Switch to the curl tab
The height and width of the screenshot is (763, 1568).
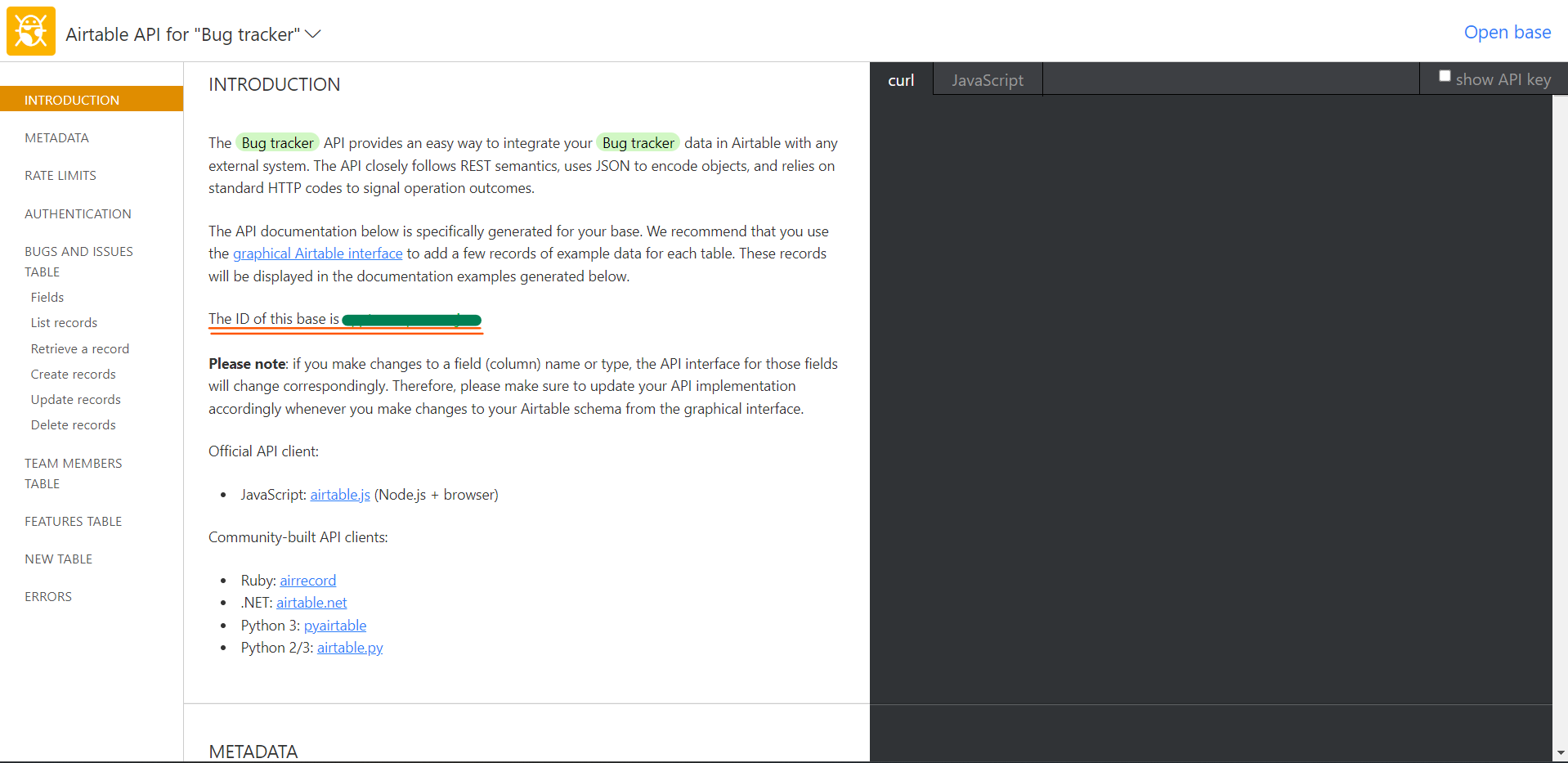(901, 79)
